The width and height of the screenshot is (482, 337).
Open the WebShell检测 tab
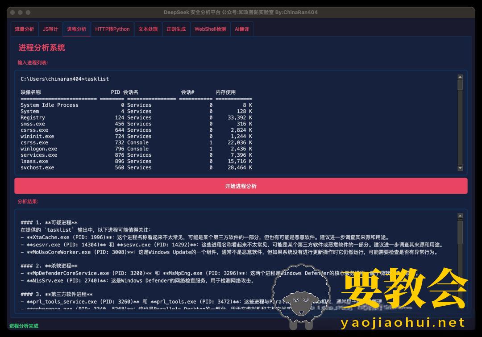pos(210,29)
